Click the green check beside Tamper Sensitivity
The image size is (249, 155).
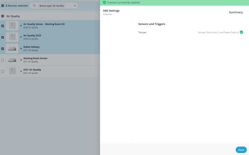coord(241,32)
